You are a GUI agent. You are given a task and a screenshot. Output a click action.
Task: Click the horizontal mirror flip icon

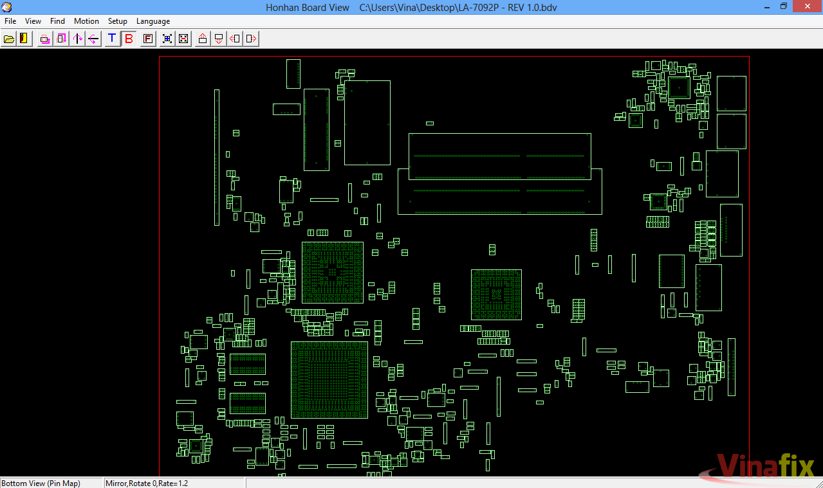click(78, 39)
